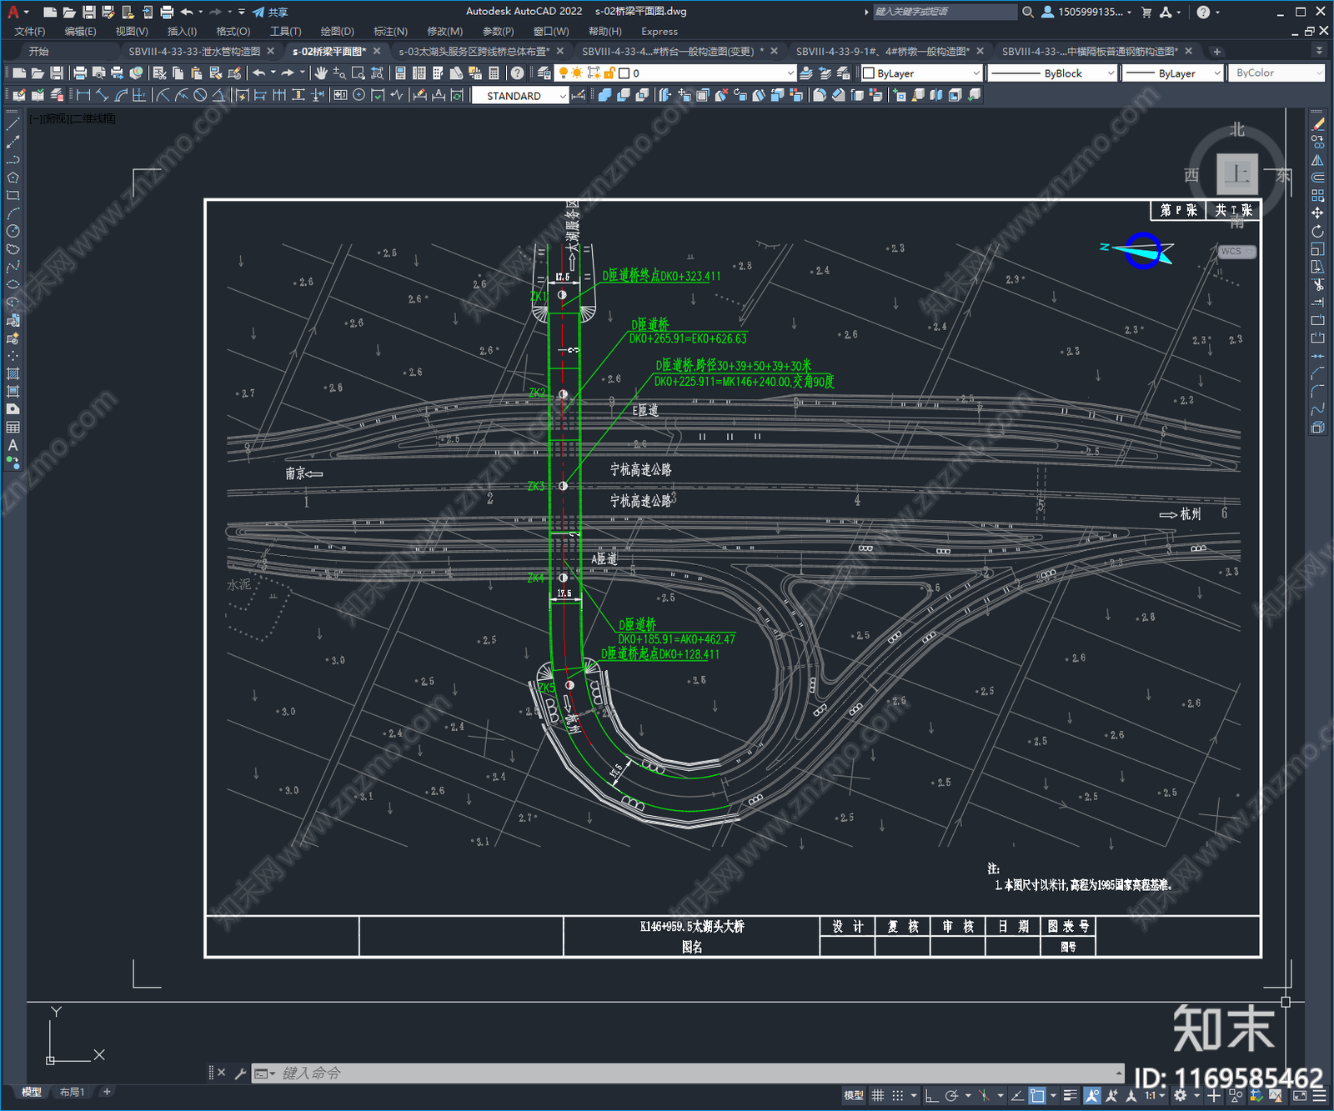1334x1111 pixels.
Task: Toggle polar tracking in status bar
Action: pos(951,1095)
